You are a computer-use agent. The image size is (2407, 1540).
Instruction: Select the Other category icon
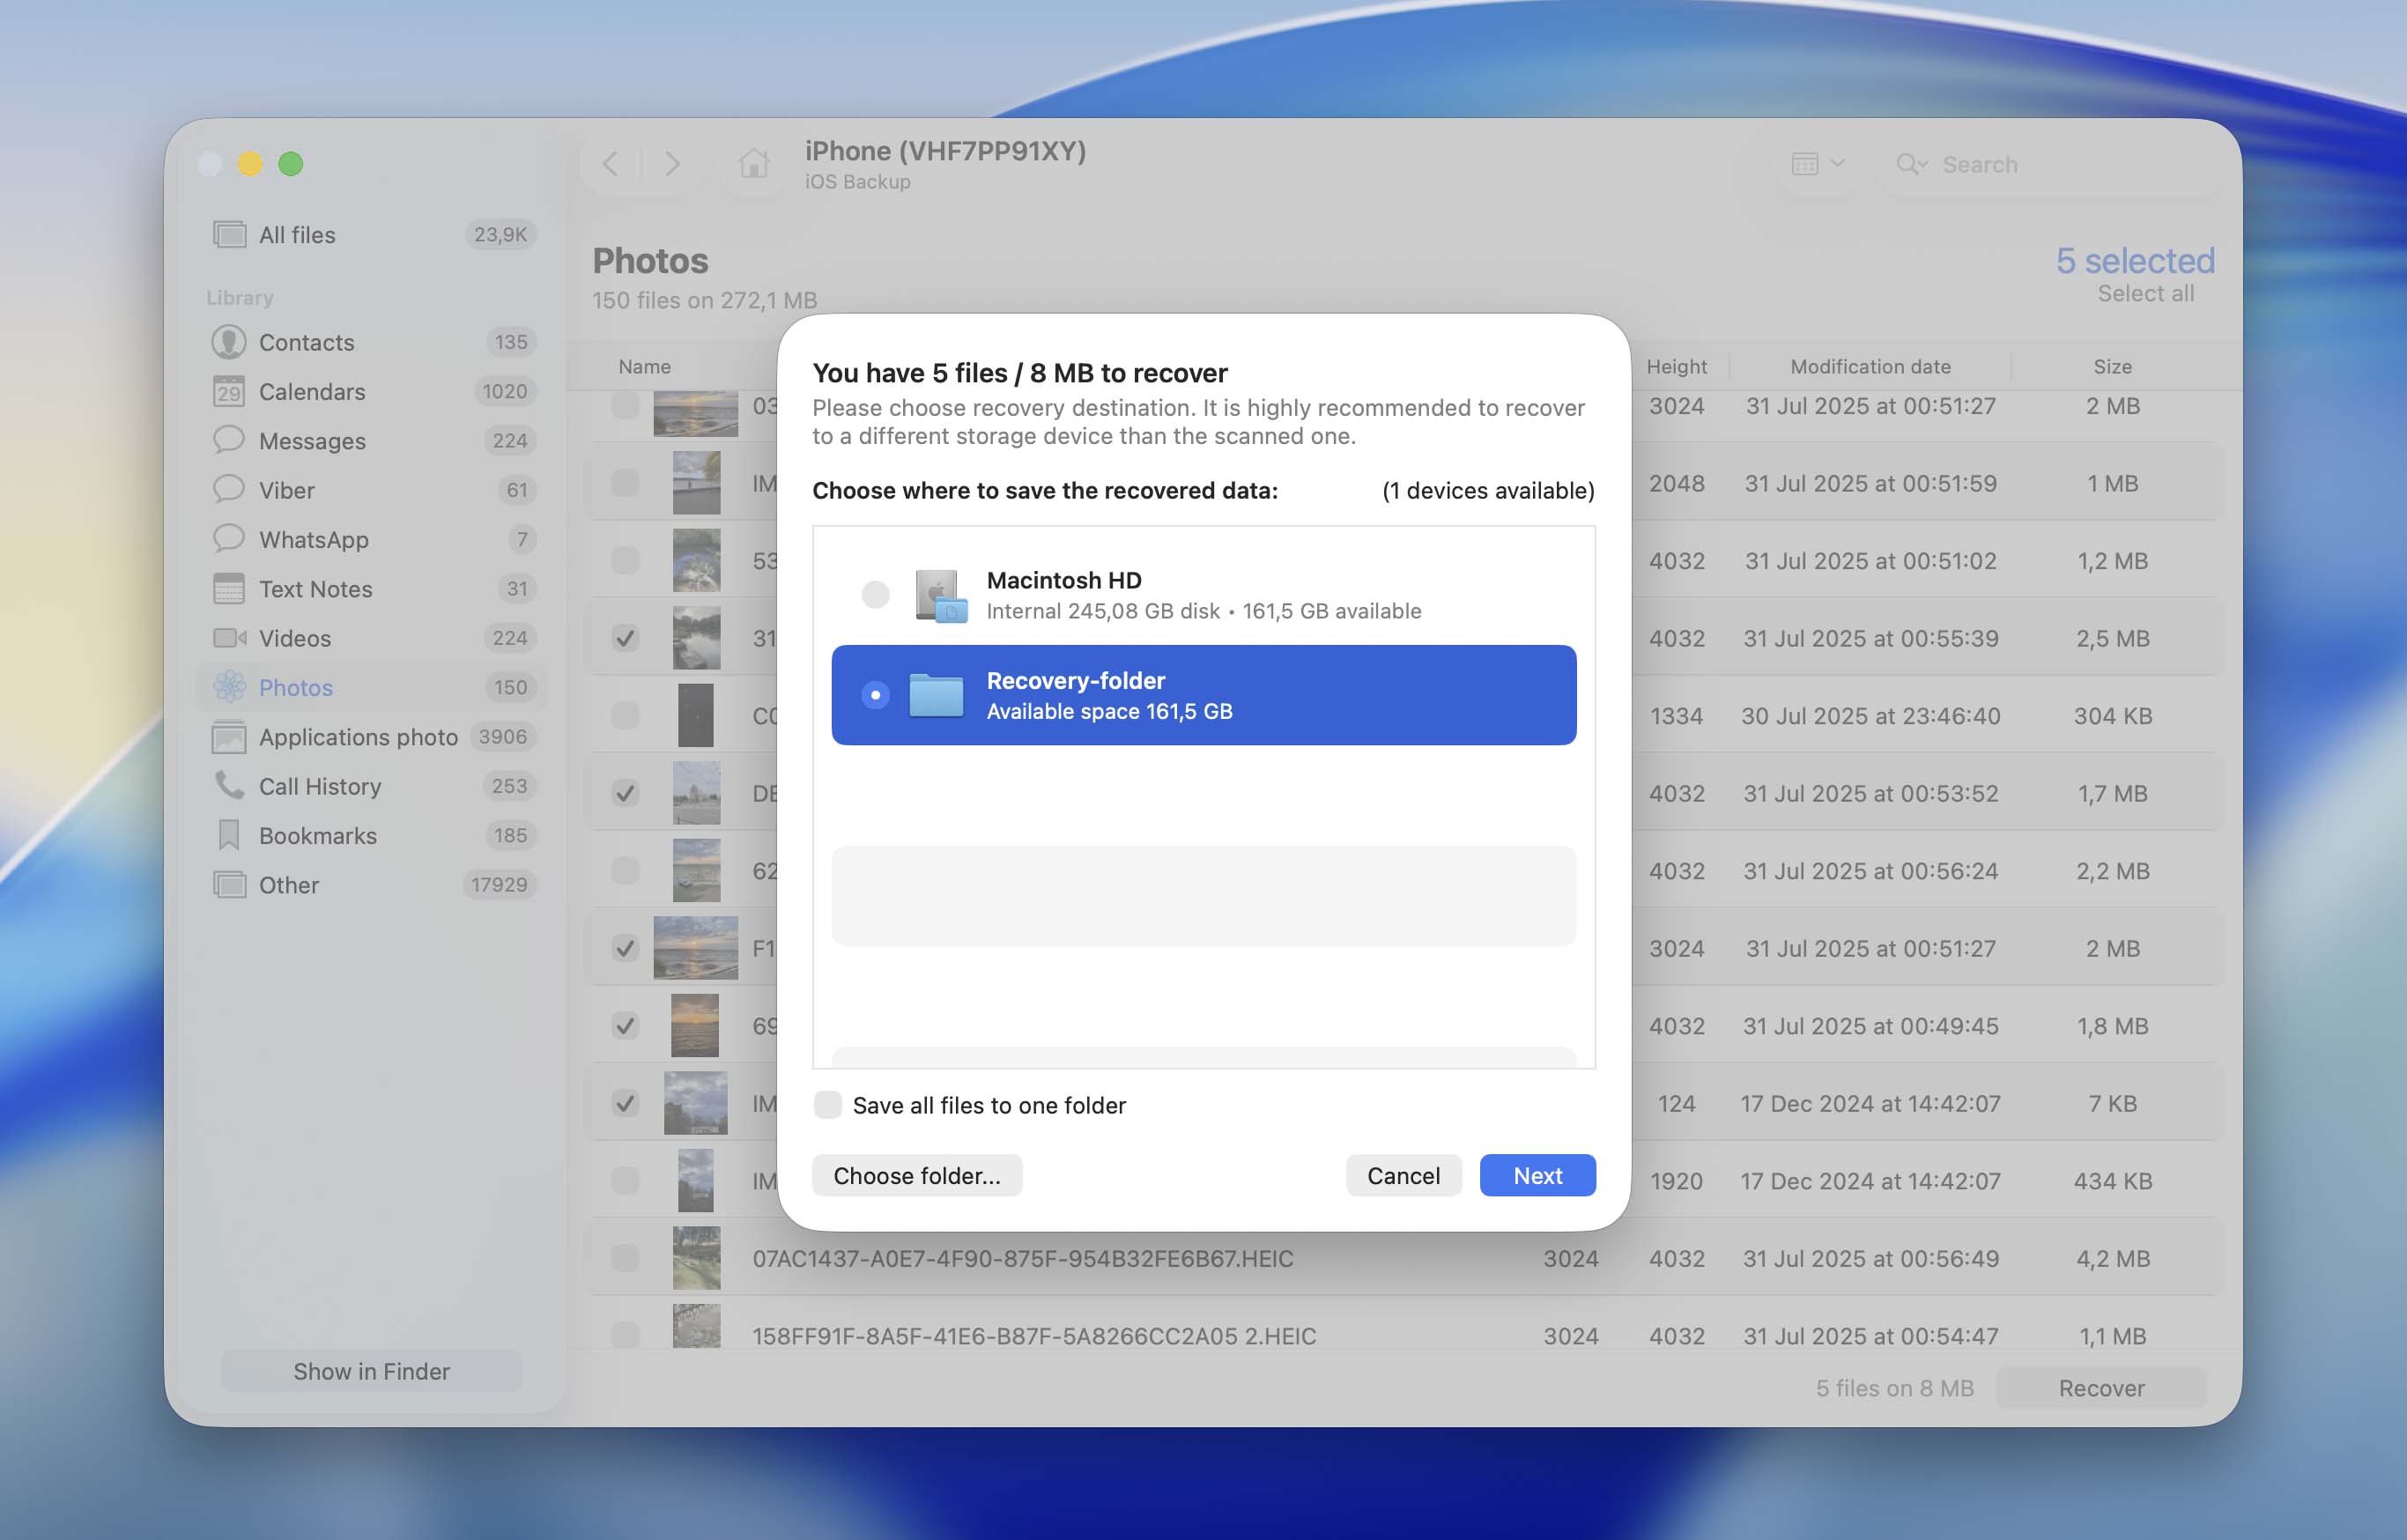pyautogui.click(x=229, y=885)
